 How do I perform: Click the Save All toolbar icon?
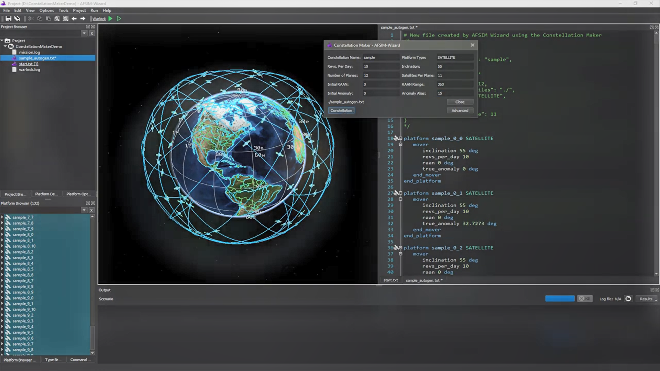pos(17,19)
